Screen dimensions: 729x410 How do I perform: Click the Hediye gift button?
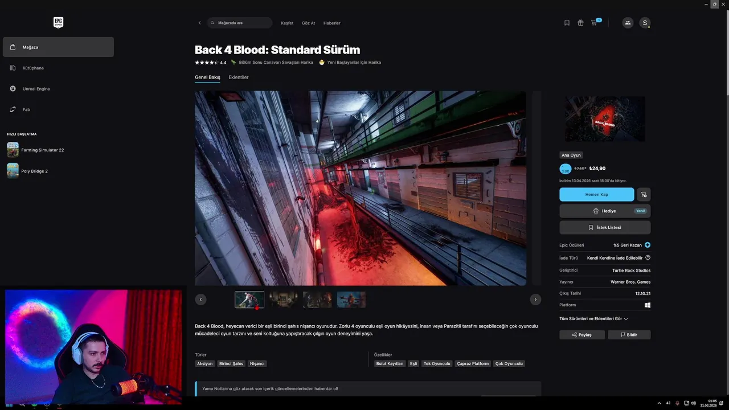[605, 211]
